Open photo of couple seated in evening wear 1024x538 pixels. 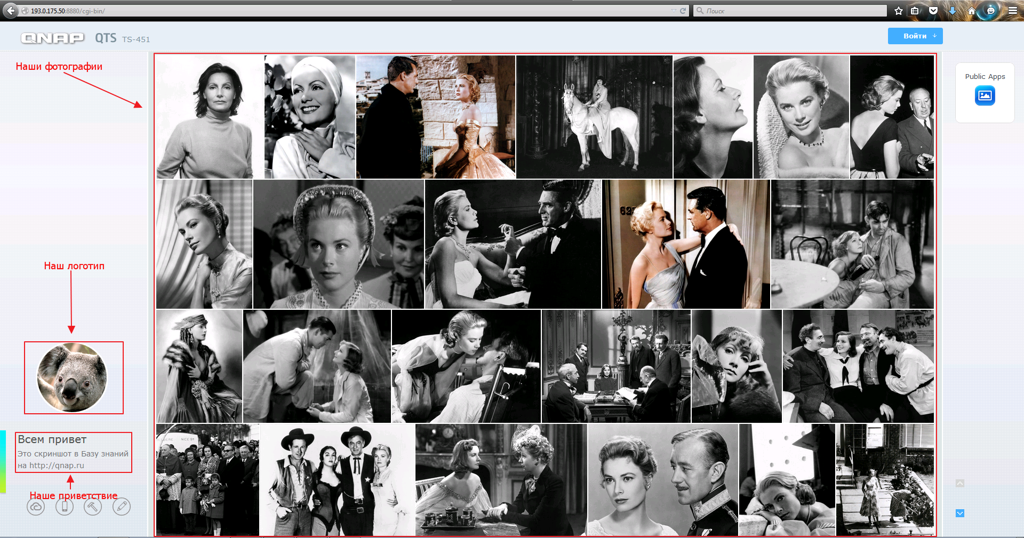513,244
